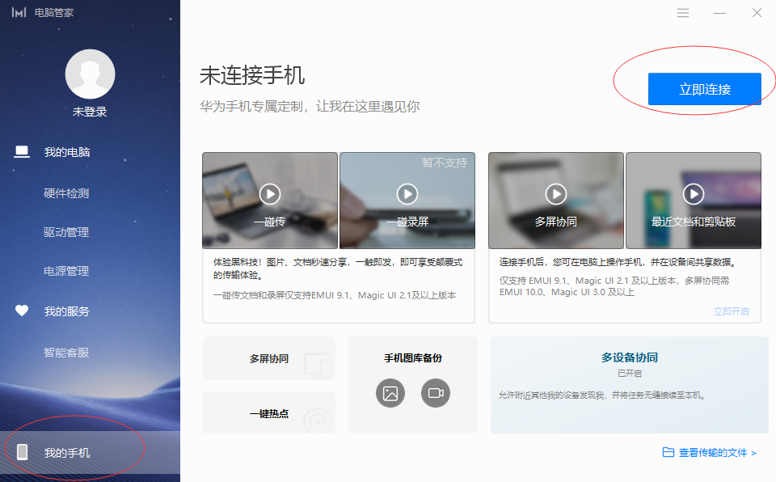Open 智能客服 in the sidebar
The height and width of the screenshot is (482, 776).
tap(66, 353)
